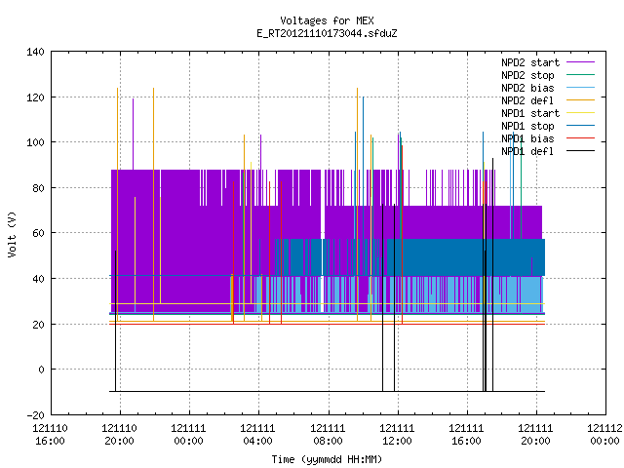This screenshot has height=468, width=624.
Task: Click y-axis tick value 20
Action: tap(38, 325)
